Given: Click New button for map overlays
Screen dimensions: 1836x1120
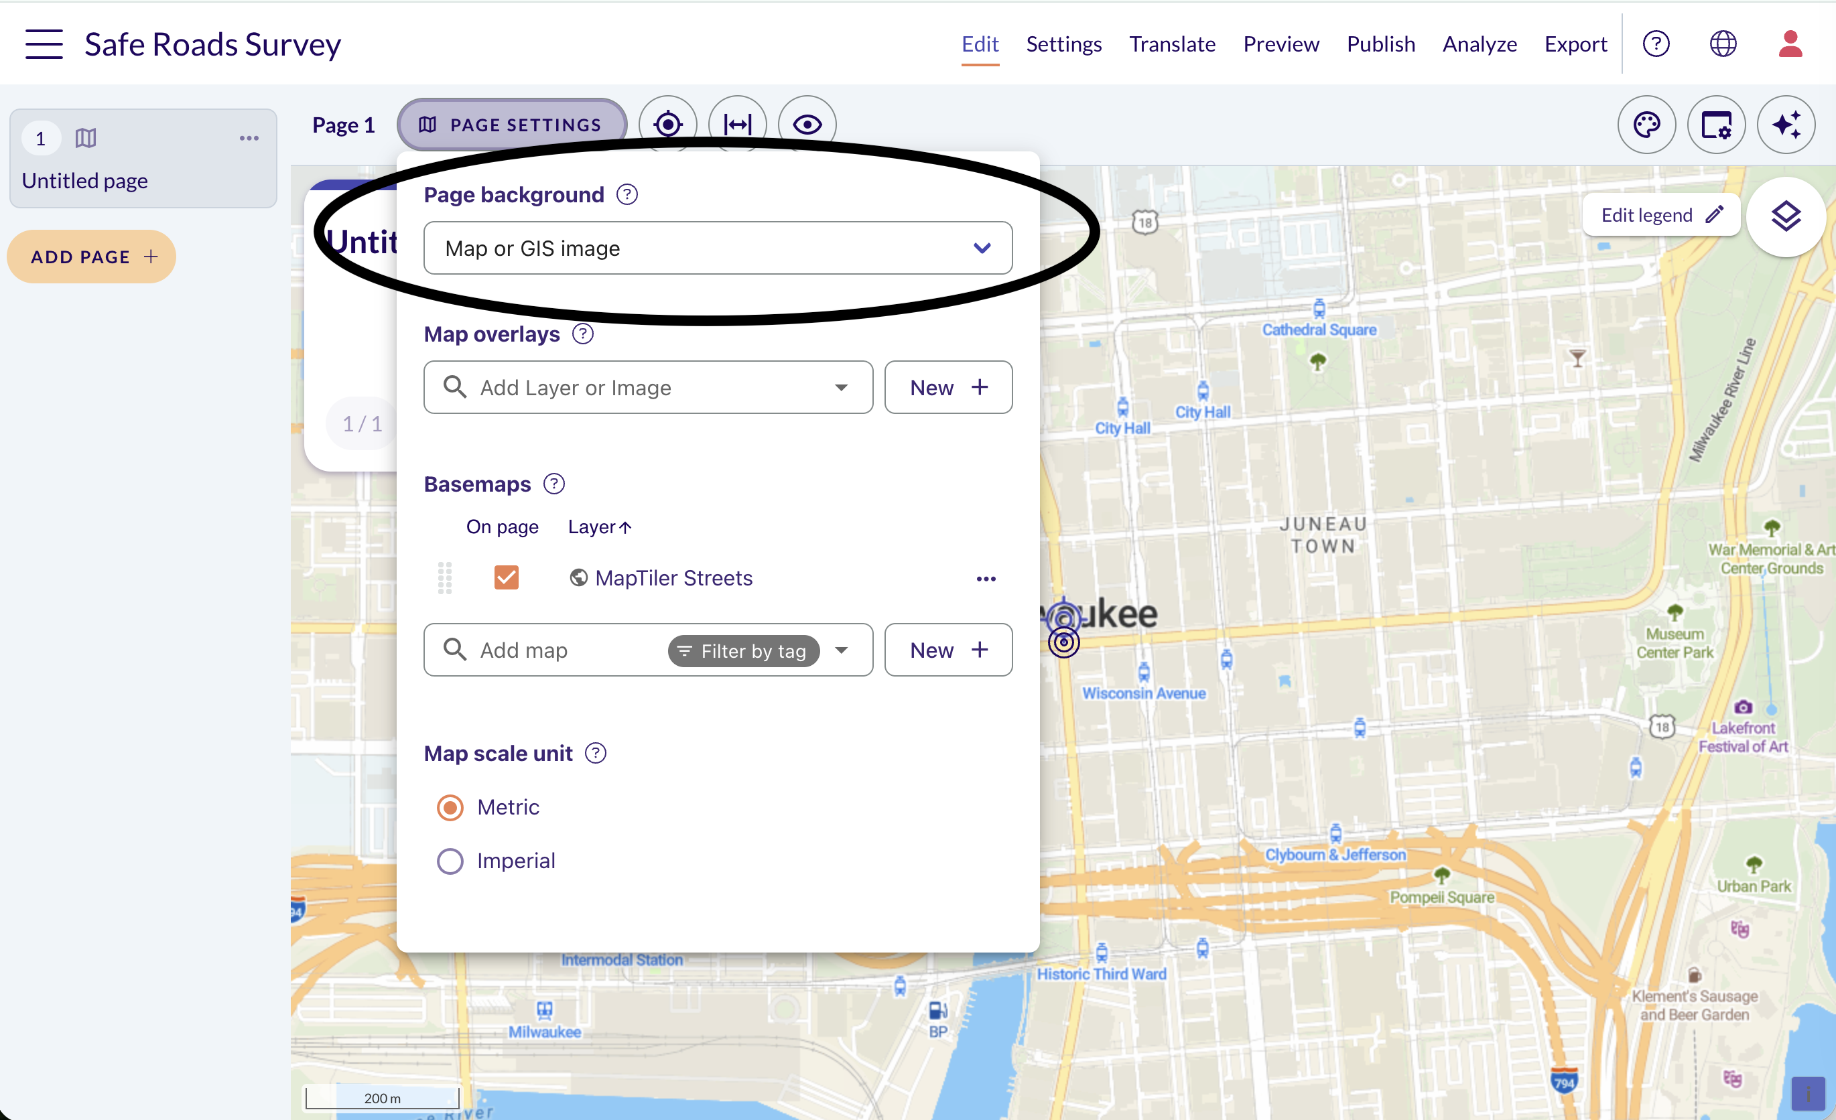Looking at the screenshot, I should coord(947,387).
